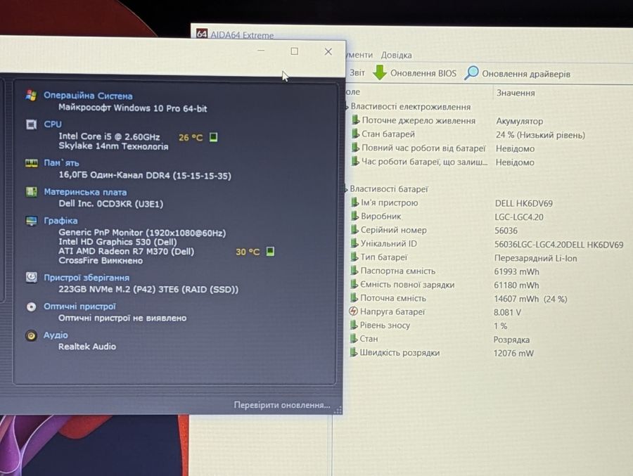The height and width of the screenshot is (476, 633).
Task: Click the Windows flag Операційна Система icon
Action: [31, 96]
